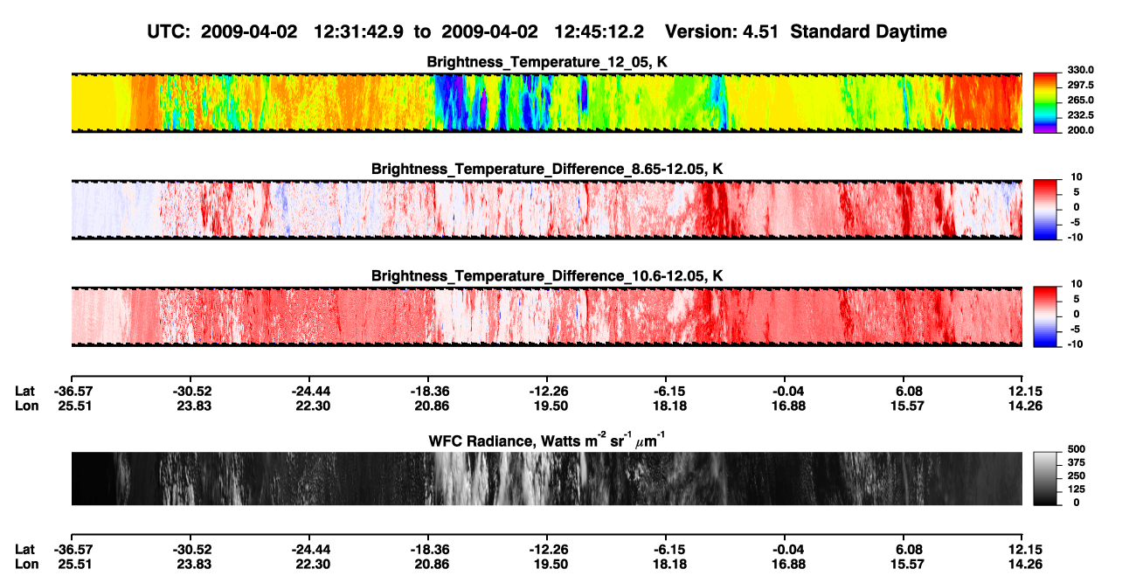Click longitude "20.86" on axis below 10.6-12.05 panel
Viewport: 1136px width, 583px height.
[x=427, y=406]
